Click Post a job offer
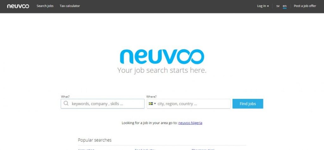This screenshot has width=324, height=150. point(305,6)
